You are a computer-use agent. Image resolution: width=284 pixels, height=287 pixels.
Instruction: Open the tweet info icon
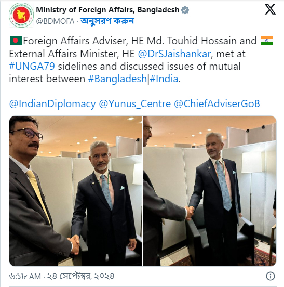point(271,276)
